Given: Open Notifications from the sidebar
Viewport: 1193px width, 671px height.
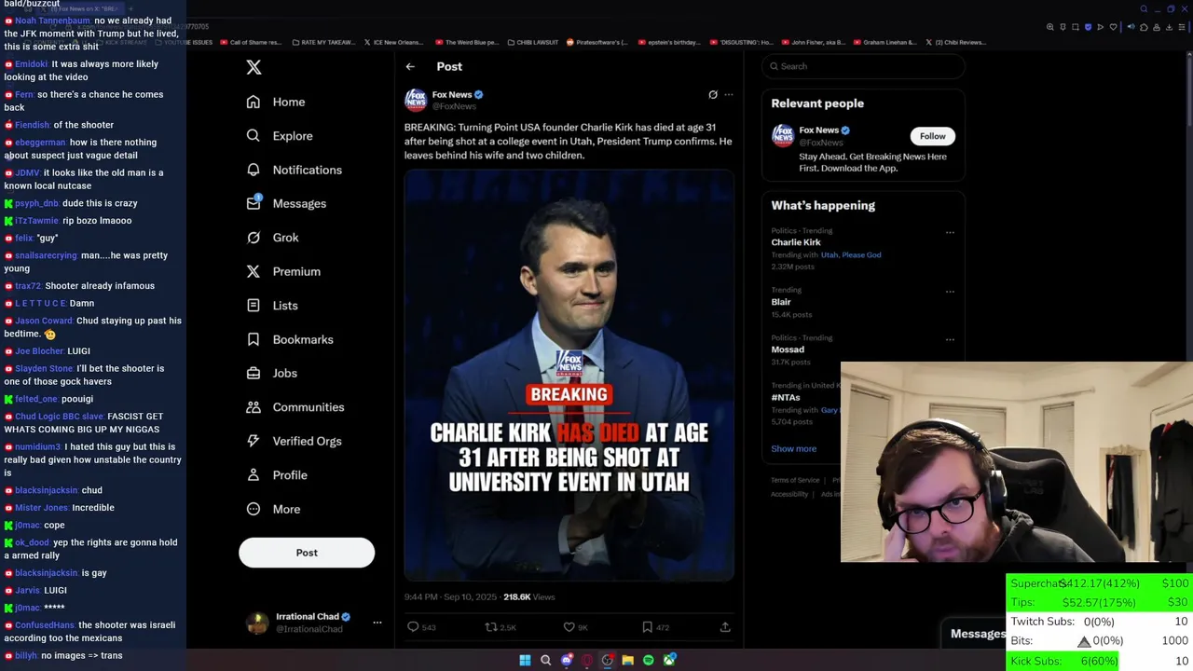Looking at the screenshot, I should [x=295, y=170].
